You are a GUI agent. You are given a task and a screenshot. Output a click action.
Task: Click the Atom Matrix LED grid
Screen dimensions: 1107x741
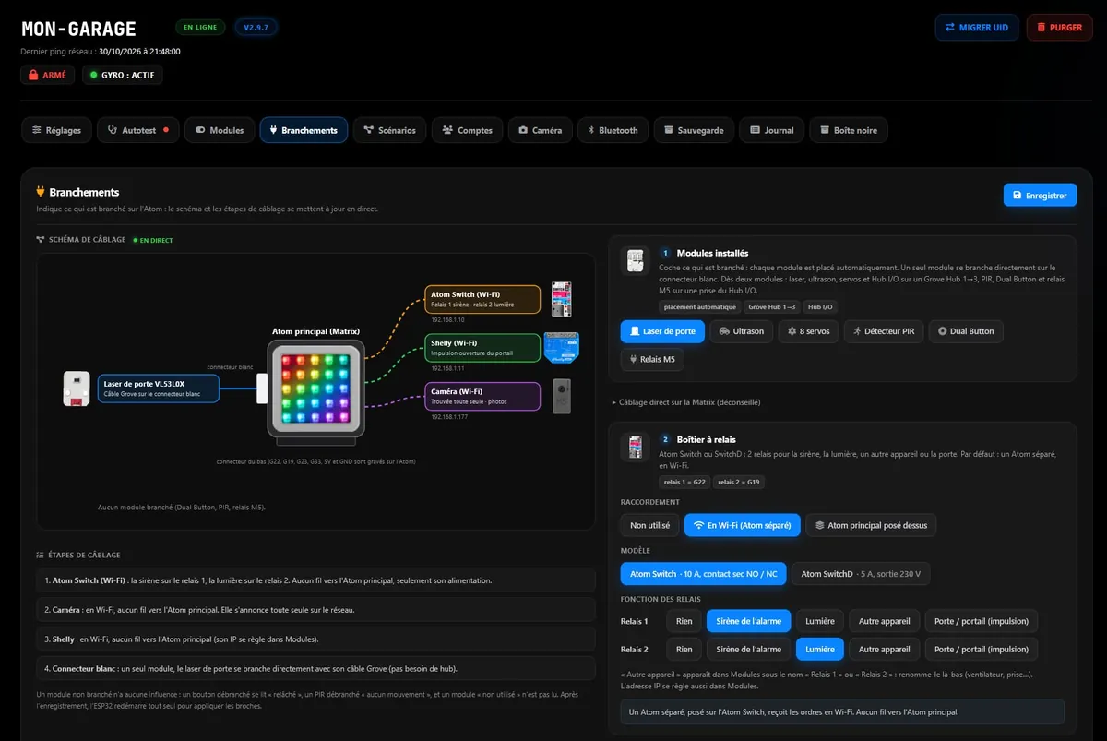[314, 388]
